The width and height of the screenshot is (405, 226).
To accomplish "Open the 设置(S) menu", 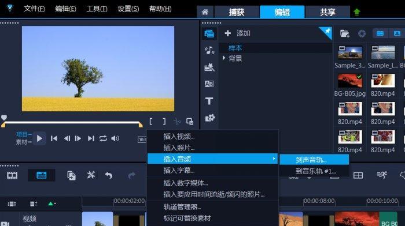I will pyautogui.click(x=128, y=9).
